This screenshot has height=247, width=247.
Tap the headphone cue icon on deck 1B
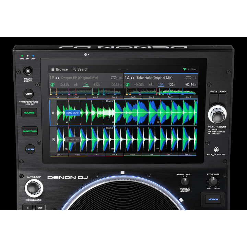pyautogui.click(x=57, y=78)
